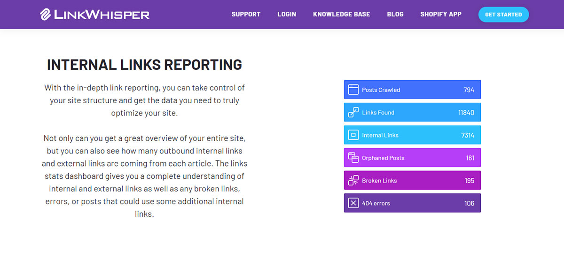The image size is (564, 258).
Task: Click the Orphaned Posts stacked windows icon
Action: click(353, 158)
